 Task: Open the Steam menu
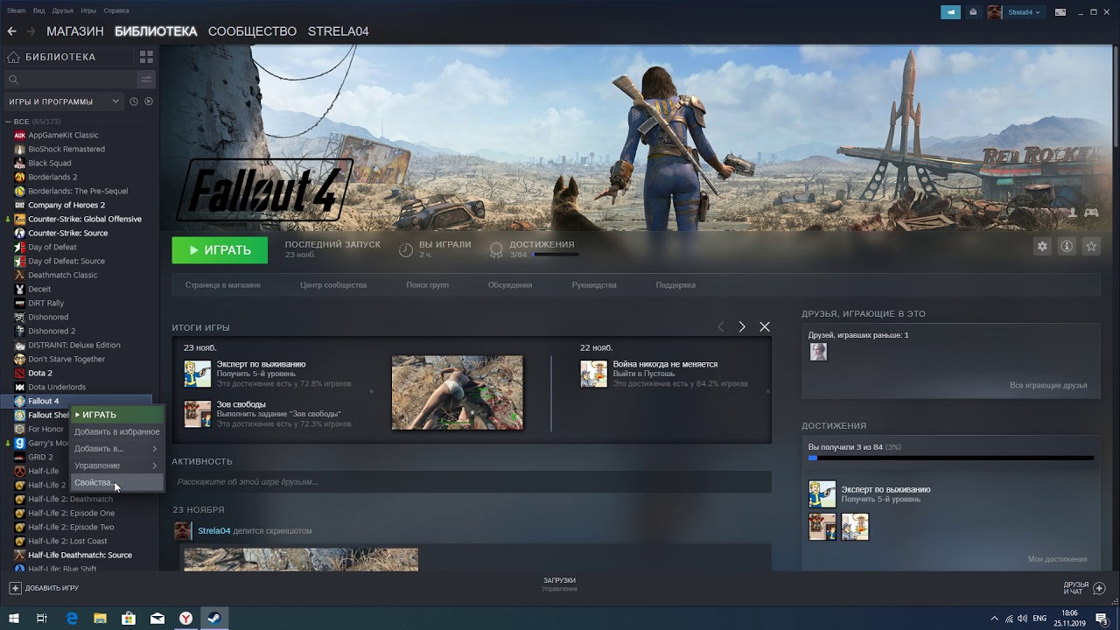pyautogui.click(x=17, y=10)
